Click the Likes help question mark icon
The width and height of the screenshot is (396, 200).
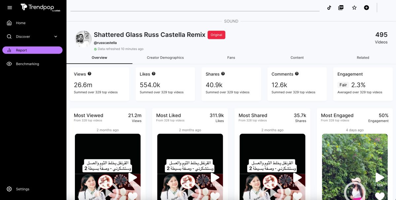153,74
